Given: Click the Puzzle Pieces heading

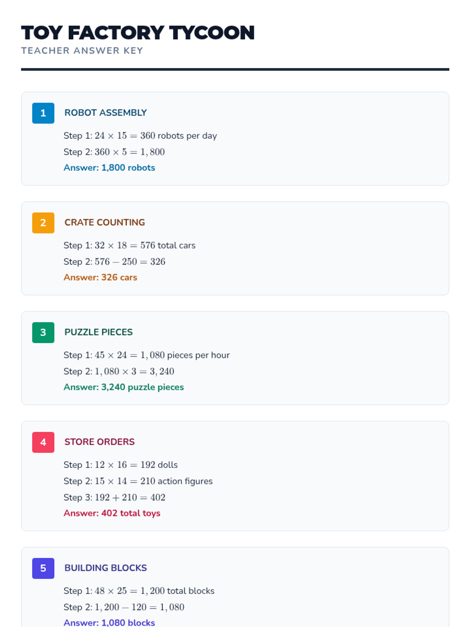Looking at the screenshot, I should (98, 332).
